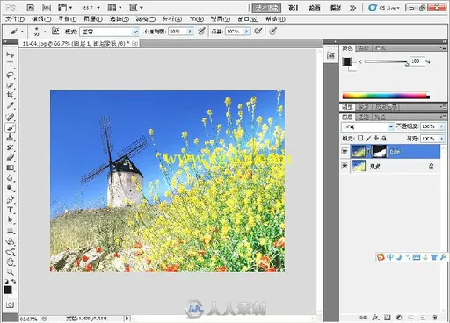The height and width of the screenshot is (323, 450).
Task: Select the Path Selection tool
Action: point(11,220)
